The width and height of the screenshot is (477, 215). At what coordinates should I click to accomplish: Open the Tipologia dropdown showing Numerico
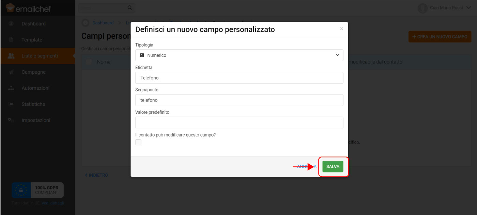(239, 55)
